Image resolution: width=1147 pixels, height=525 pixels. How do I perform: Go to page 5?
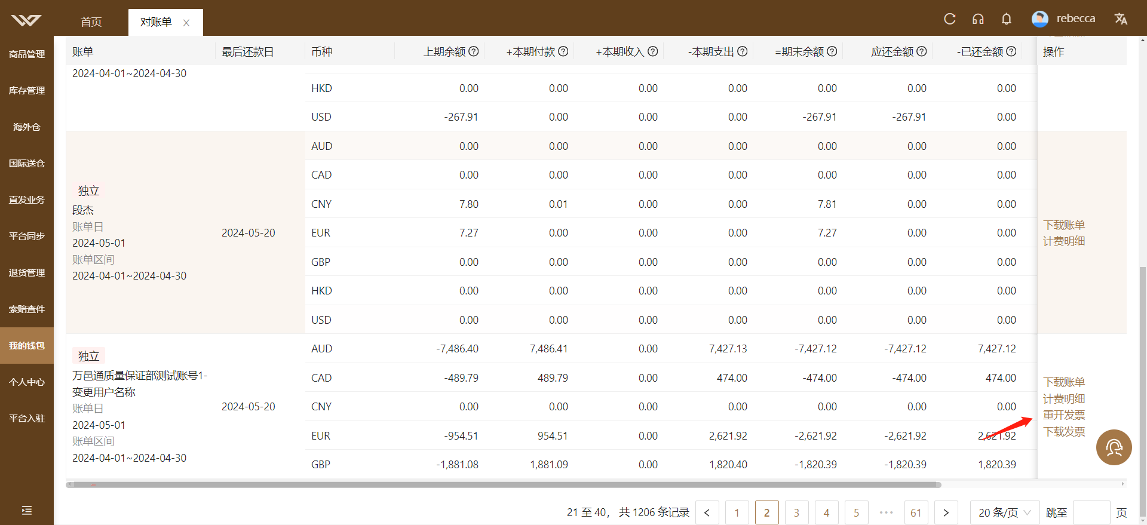click(x=857, y=512)
